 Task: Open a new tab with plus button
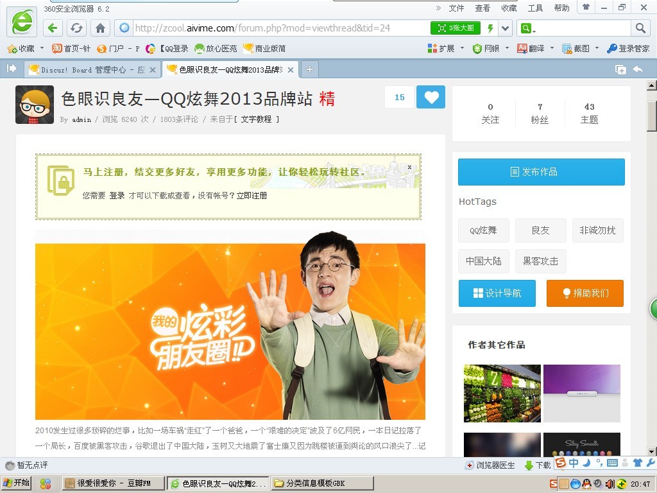point(310,69)
